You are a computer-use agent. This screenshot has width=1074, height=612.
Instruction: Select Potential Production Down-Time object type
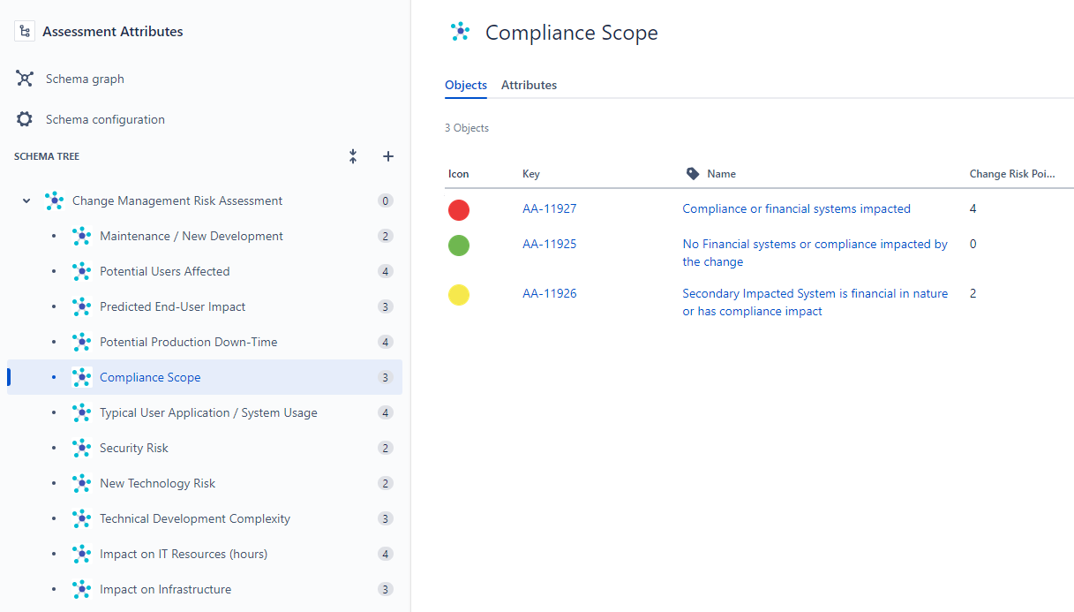(189, 342)
